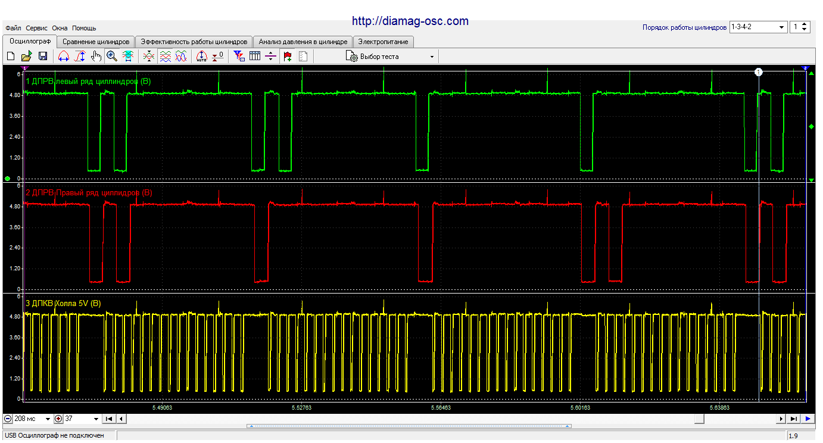
Task: Open the notes checklist icon
Action: tap(303, 57)
